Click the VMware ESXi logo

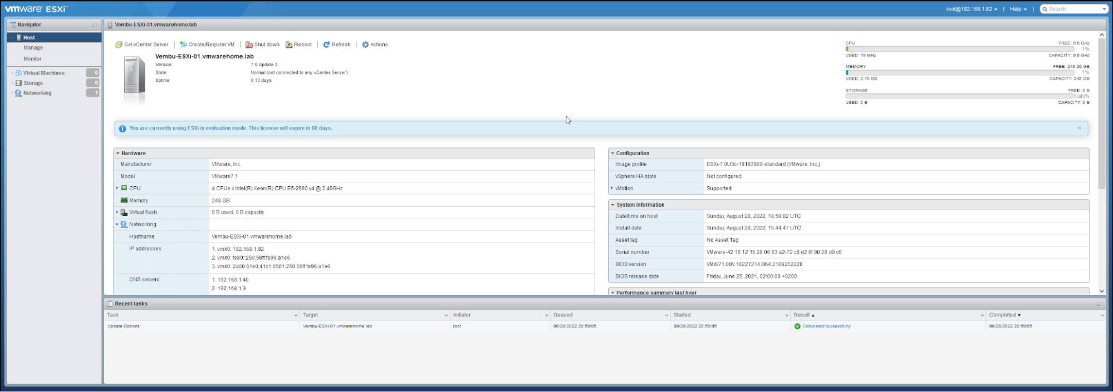click(36, 9)
